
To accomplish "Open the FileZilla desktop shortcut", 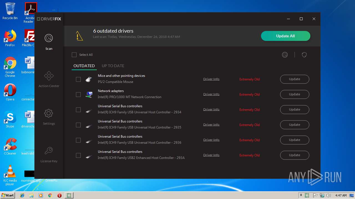I will coord(29,38).
